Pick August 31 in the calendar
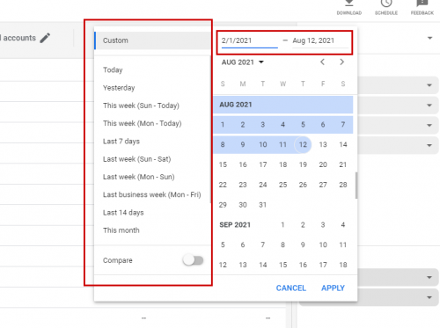 263,205
